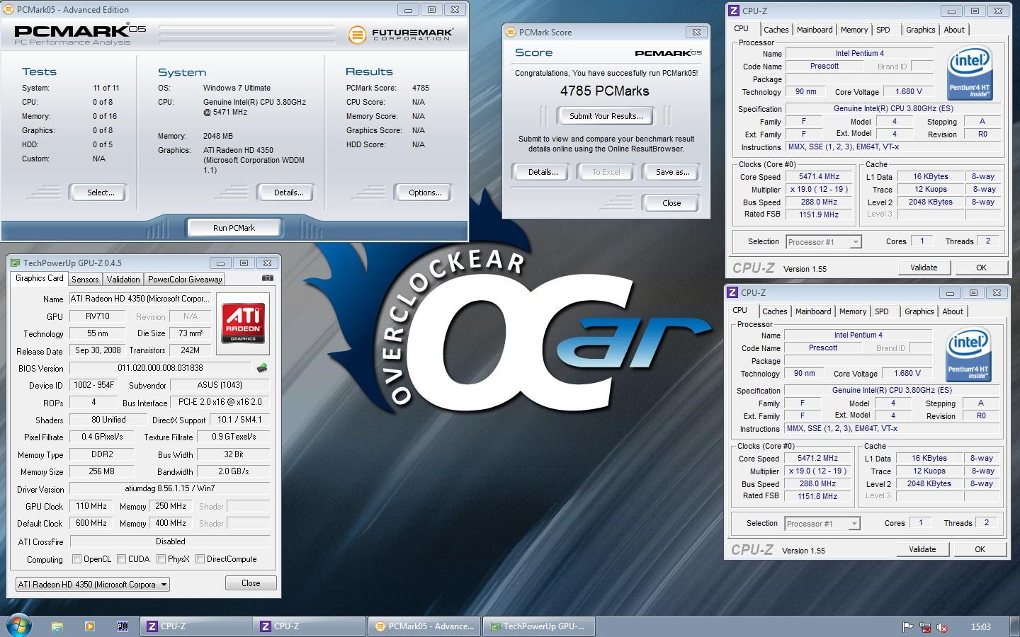1020x637 pixels.
Task: Switch to TechPowerUp GPU-Z taskbar button
Action: pos(538,626)
